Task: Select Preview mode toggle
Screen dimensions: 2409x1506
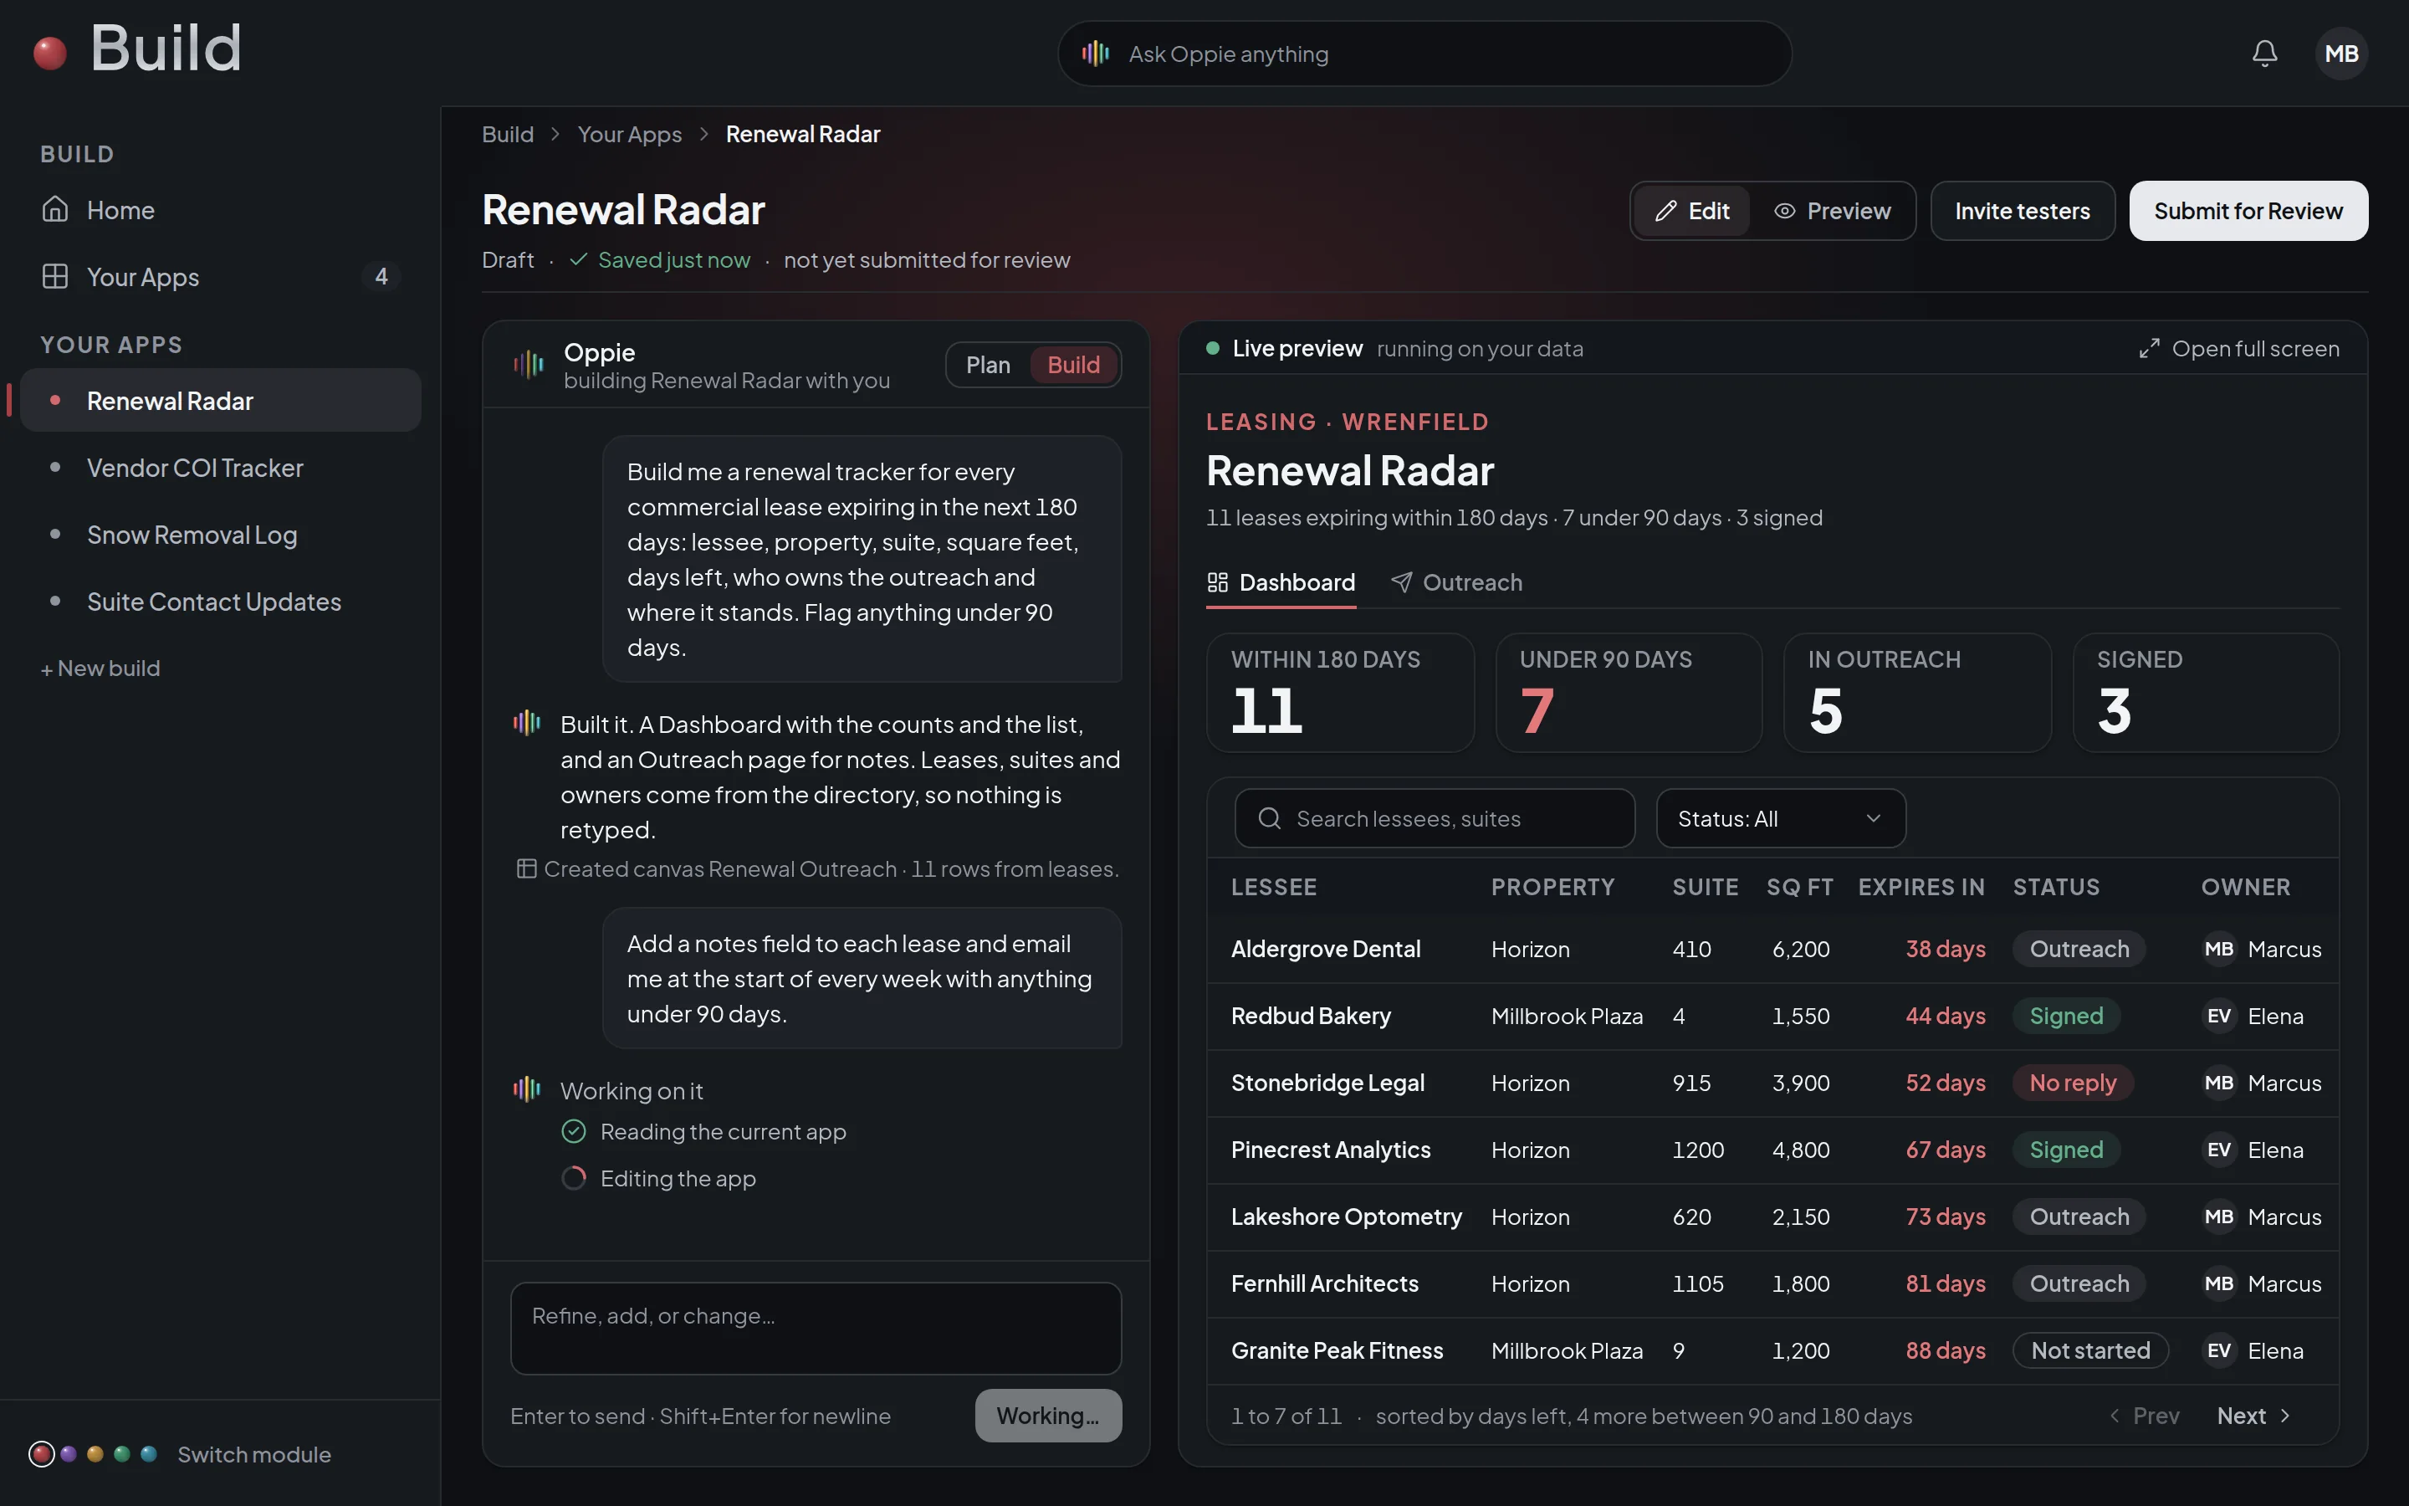Action: click(x=1832, y=211)
